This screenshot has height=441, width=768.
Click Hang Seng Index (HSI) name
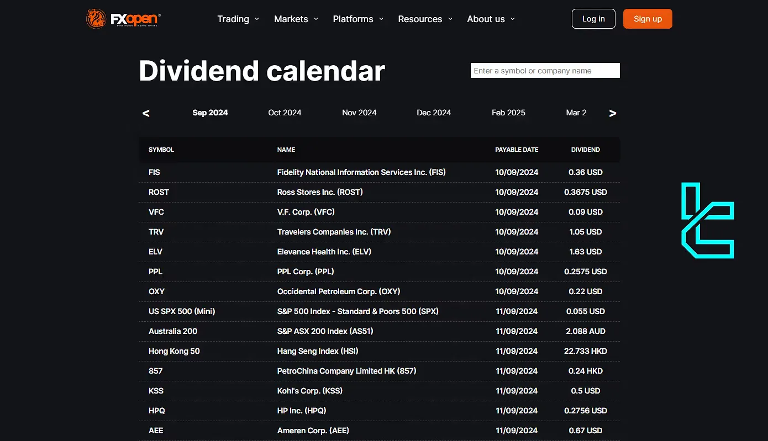(x=318, y=351)
